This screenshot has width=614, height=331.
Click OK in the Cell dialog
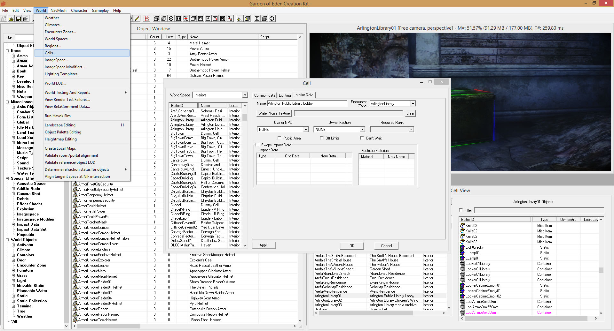pyautogui.click(x=352, y=245)
